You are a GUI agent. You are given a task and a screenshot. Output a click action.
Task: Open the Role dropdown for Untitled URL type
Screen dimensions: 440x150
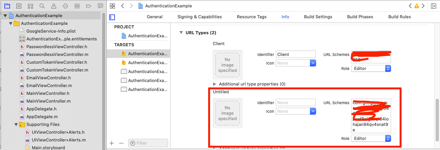(371, 138)
